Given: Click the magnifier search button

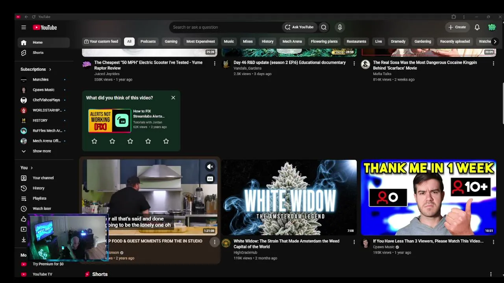Looking at the screenshot, I should pyautogui.click(x=324, y=27).
